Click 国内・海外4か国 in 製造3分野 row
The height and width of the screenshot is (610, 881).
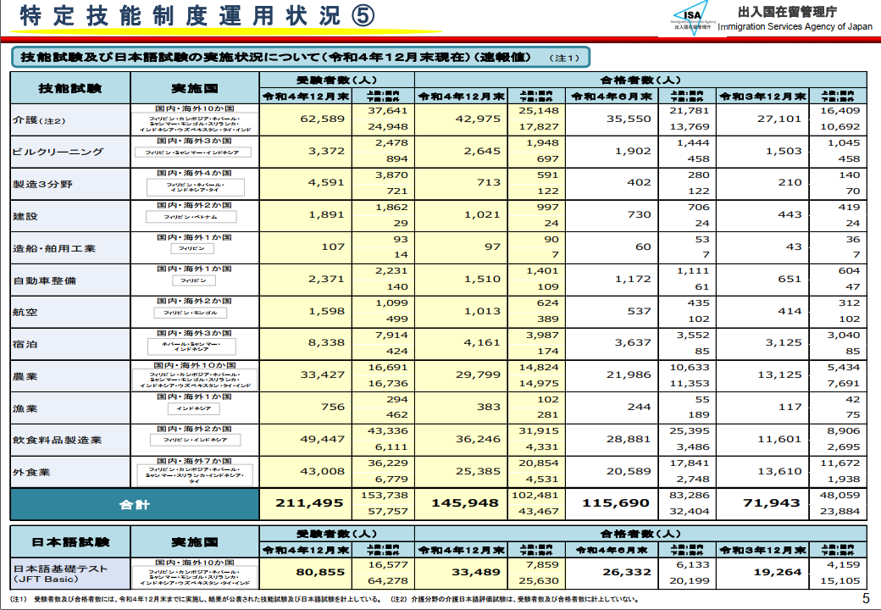(194, 173)
